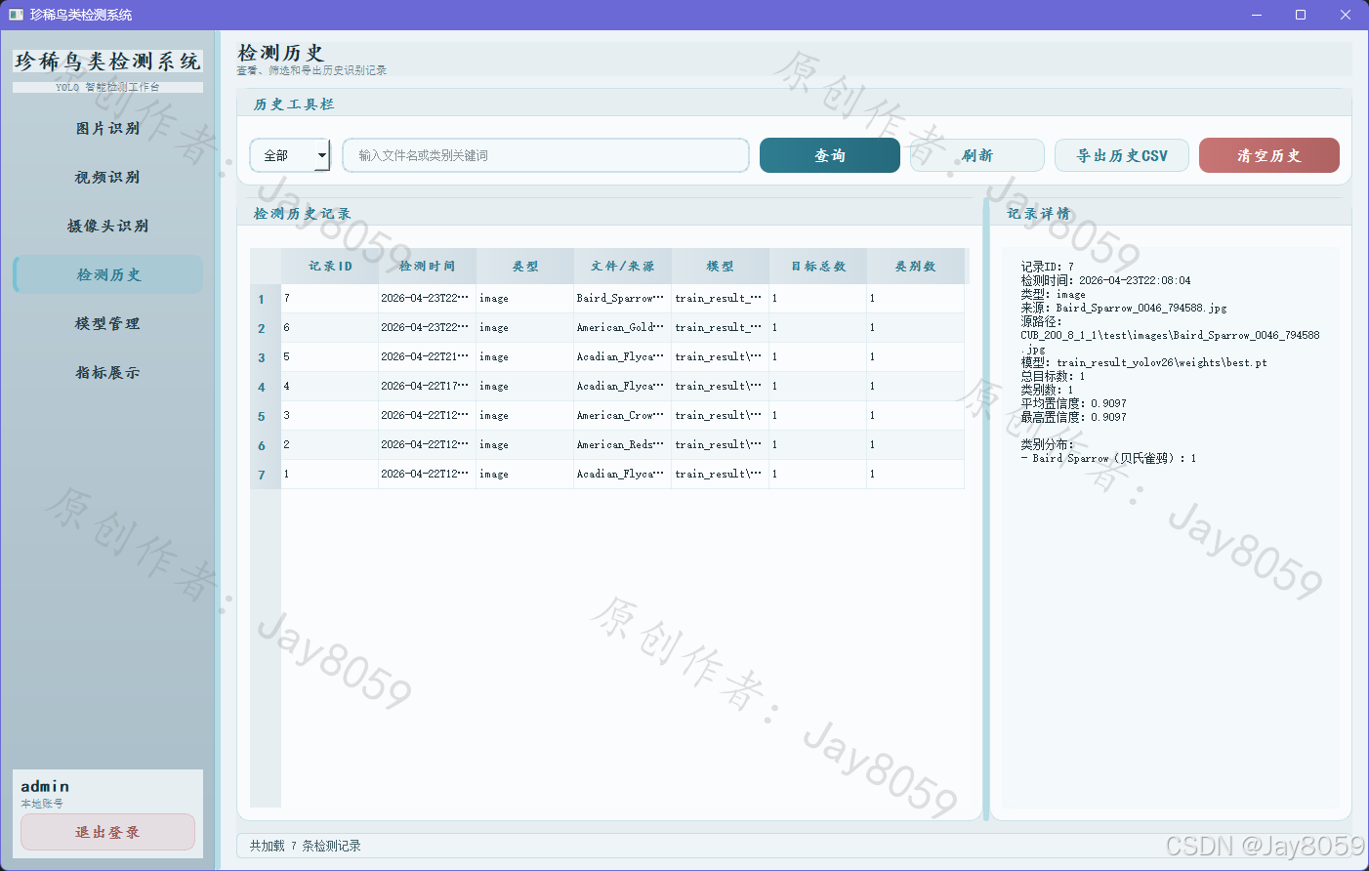The width and height of the screenshot is (1369, 871).
Task: Click the 类别数 column header
Action: 916,266
